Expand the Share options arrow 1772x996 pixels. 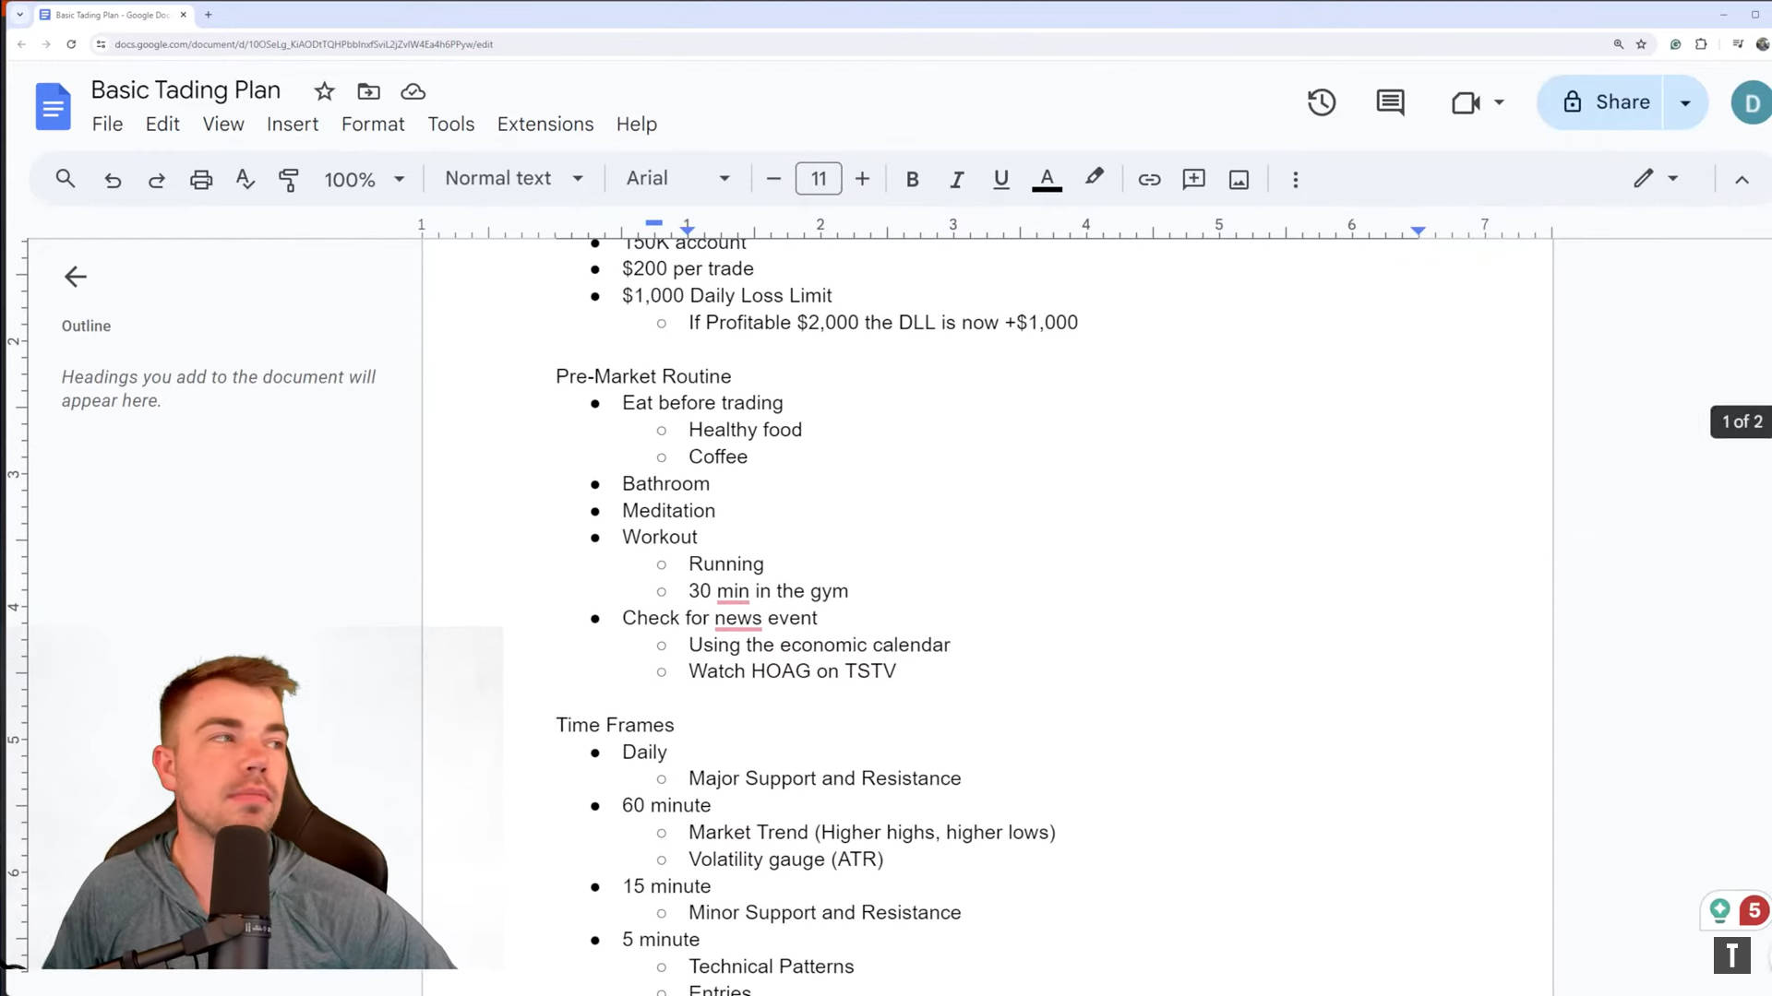click(1685, 102)
